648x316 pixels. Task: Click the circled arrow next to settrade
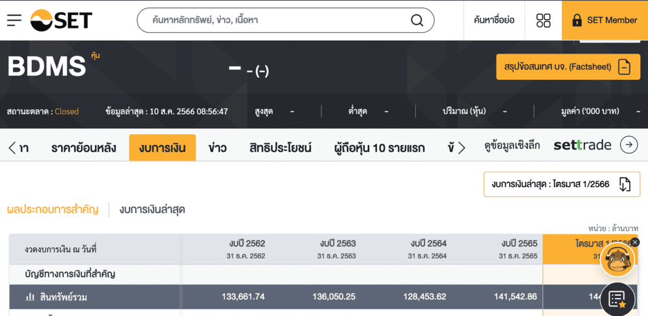click(x=629, y=146)
